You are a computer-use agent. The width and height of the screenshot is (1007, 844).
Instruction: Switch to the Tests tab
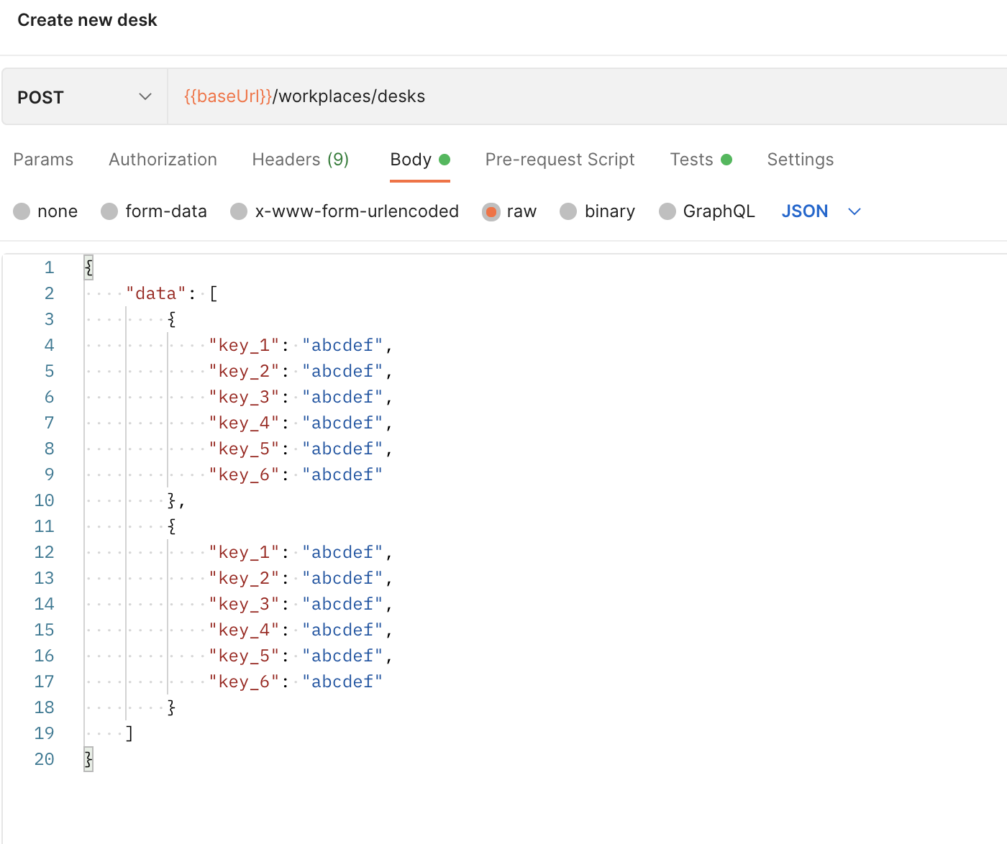coord(701,160)
